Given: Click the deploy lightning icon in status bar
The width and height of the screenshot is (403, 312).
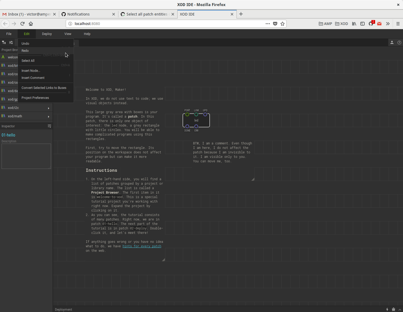Looking at the screenshot, I should click(x=387, y=309).
